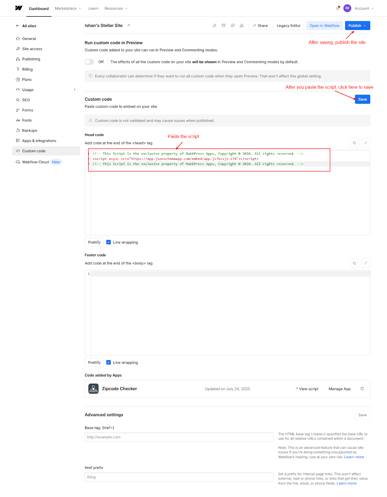The width and height of the screenshot is (387, 497).
Task: Expand the Footer code editor fullscreen
Action: (366, 263)
